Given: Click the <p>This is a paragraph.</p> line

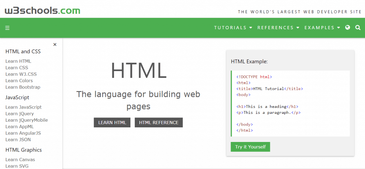Looking at the screenshot, I should coord(268,112).
